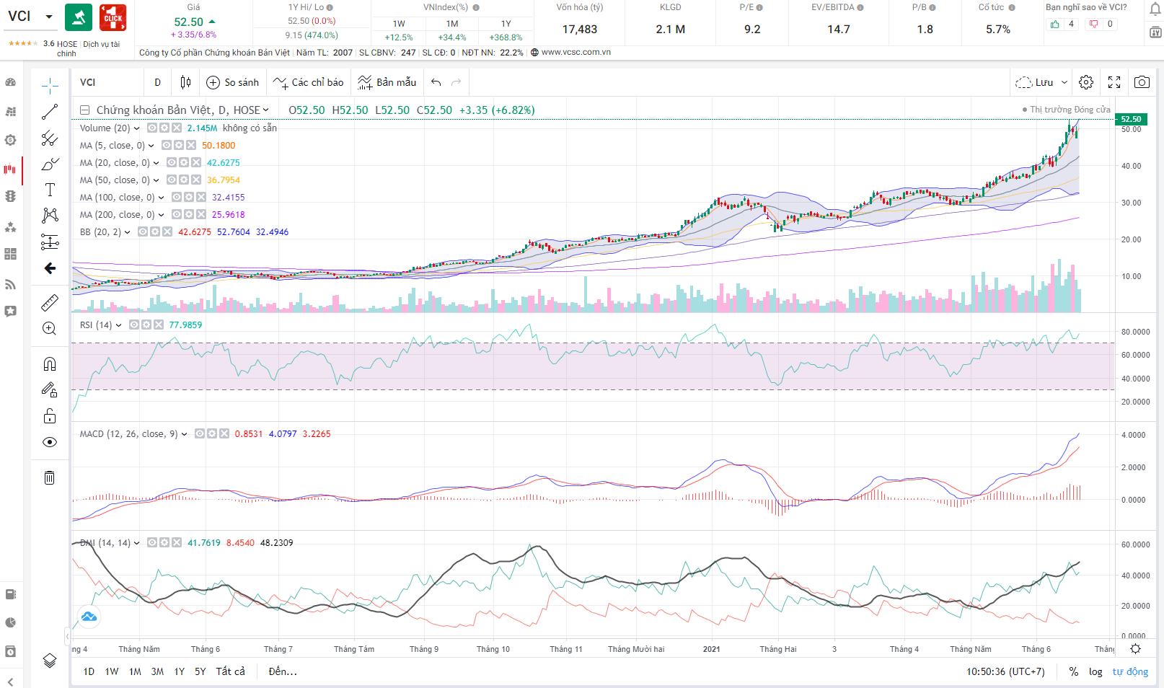This screenshot has height=688, width=1164.
Task: Open settings for Volume (20) indicator
Action: (x=164, y=128)
